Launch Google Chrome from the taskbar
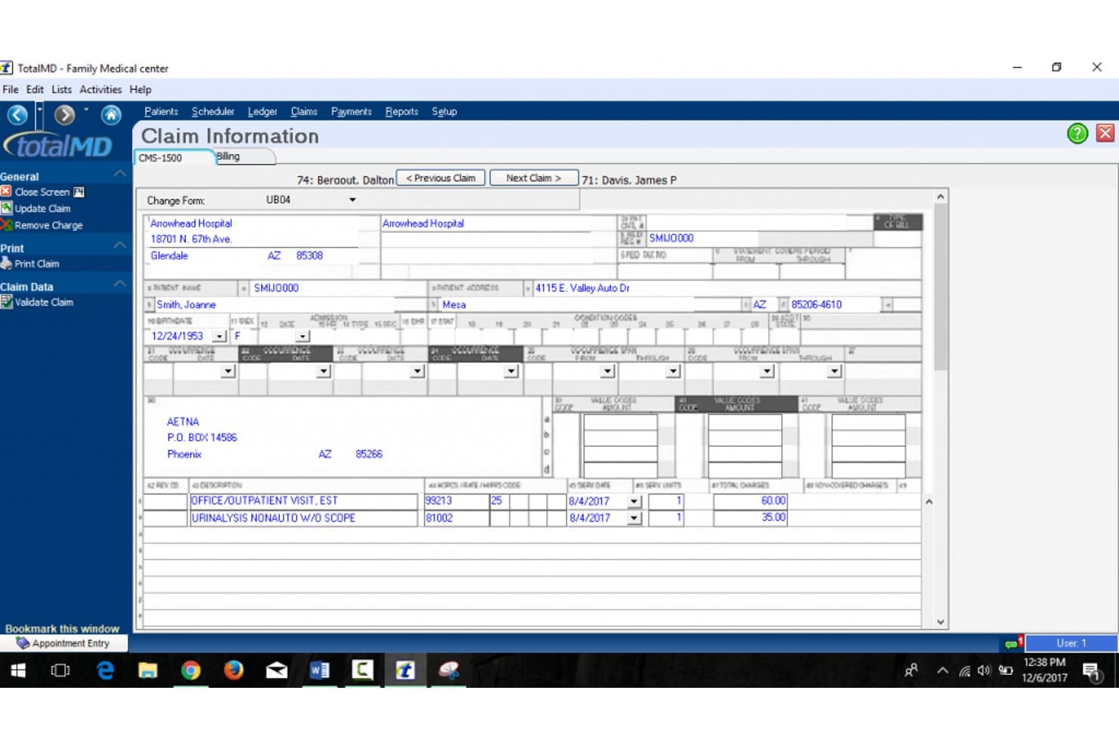The width and height of the screenshot is (1119, 746). [191, 670]
